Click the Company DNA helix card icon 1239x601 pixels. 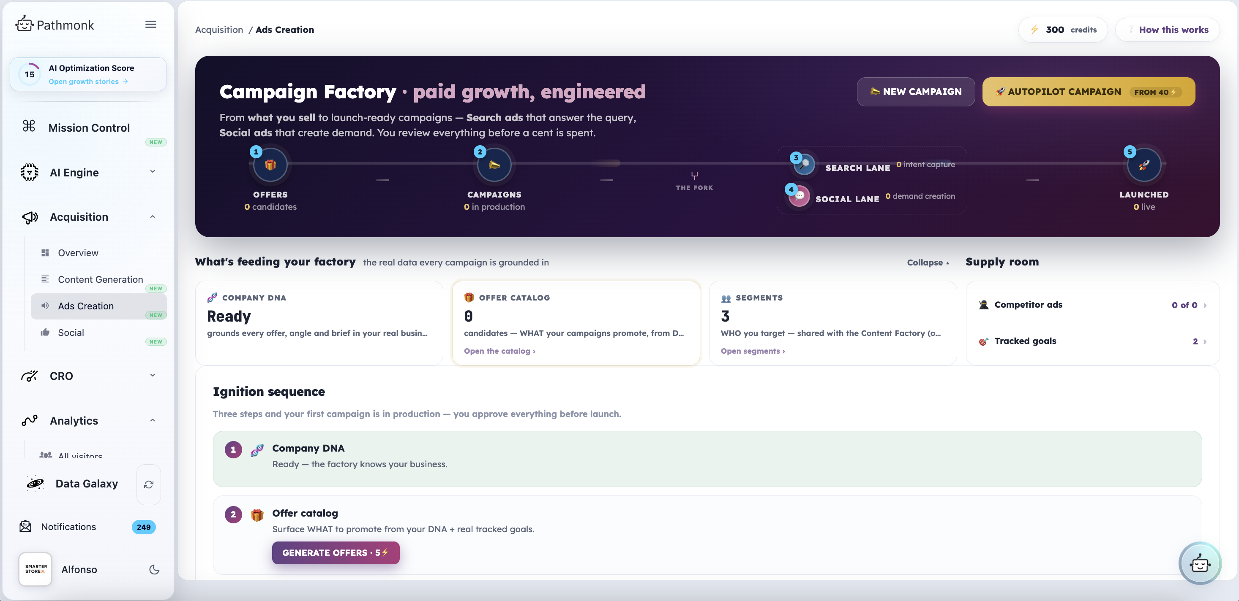click(212, 298)
